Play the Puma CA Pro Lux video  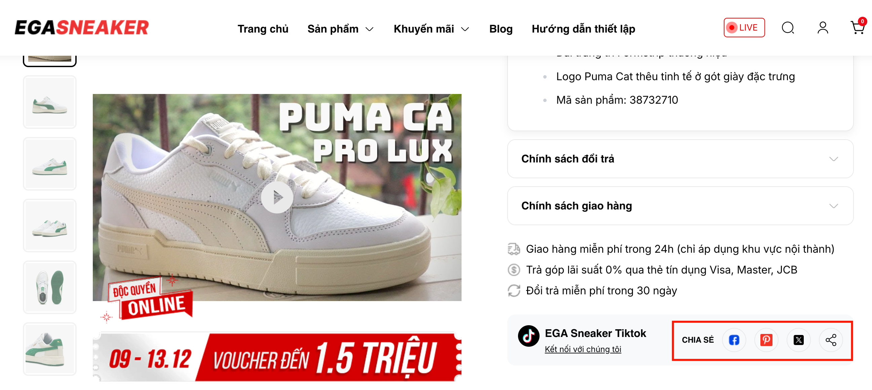point(277,197)
